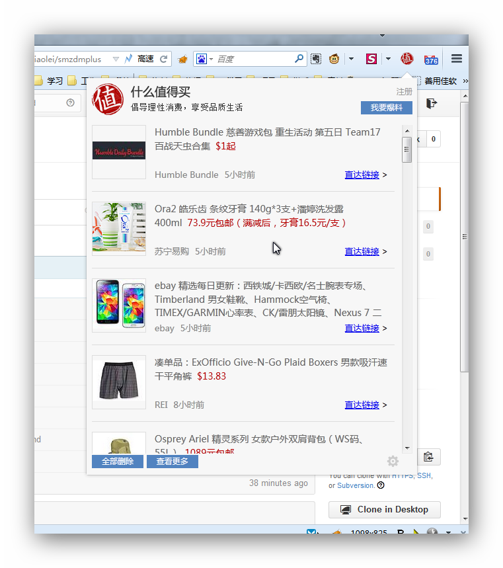Click the Ora2 toothpaste thumbnail
Screen dimensions: 503x568
[x=119, y=229]
